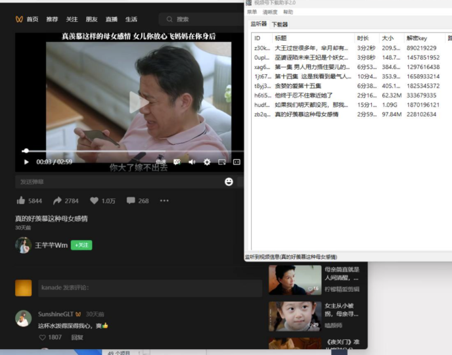Switch to the 下载器 tab
Image resolution: width=452 pixels, height=355 pixels.
[280, 24]
